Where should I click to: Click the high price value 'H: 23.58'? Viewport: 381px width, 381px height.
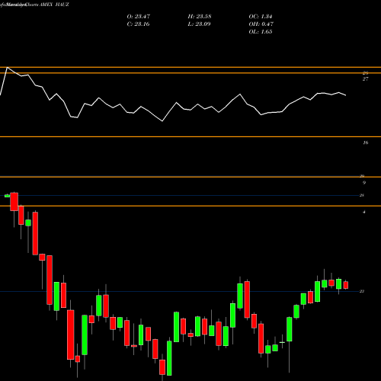[x=200, y=17]
